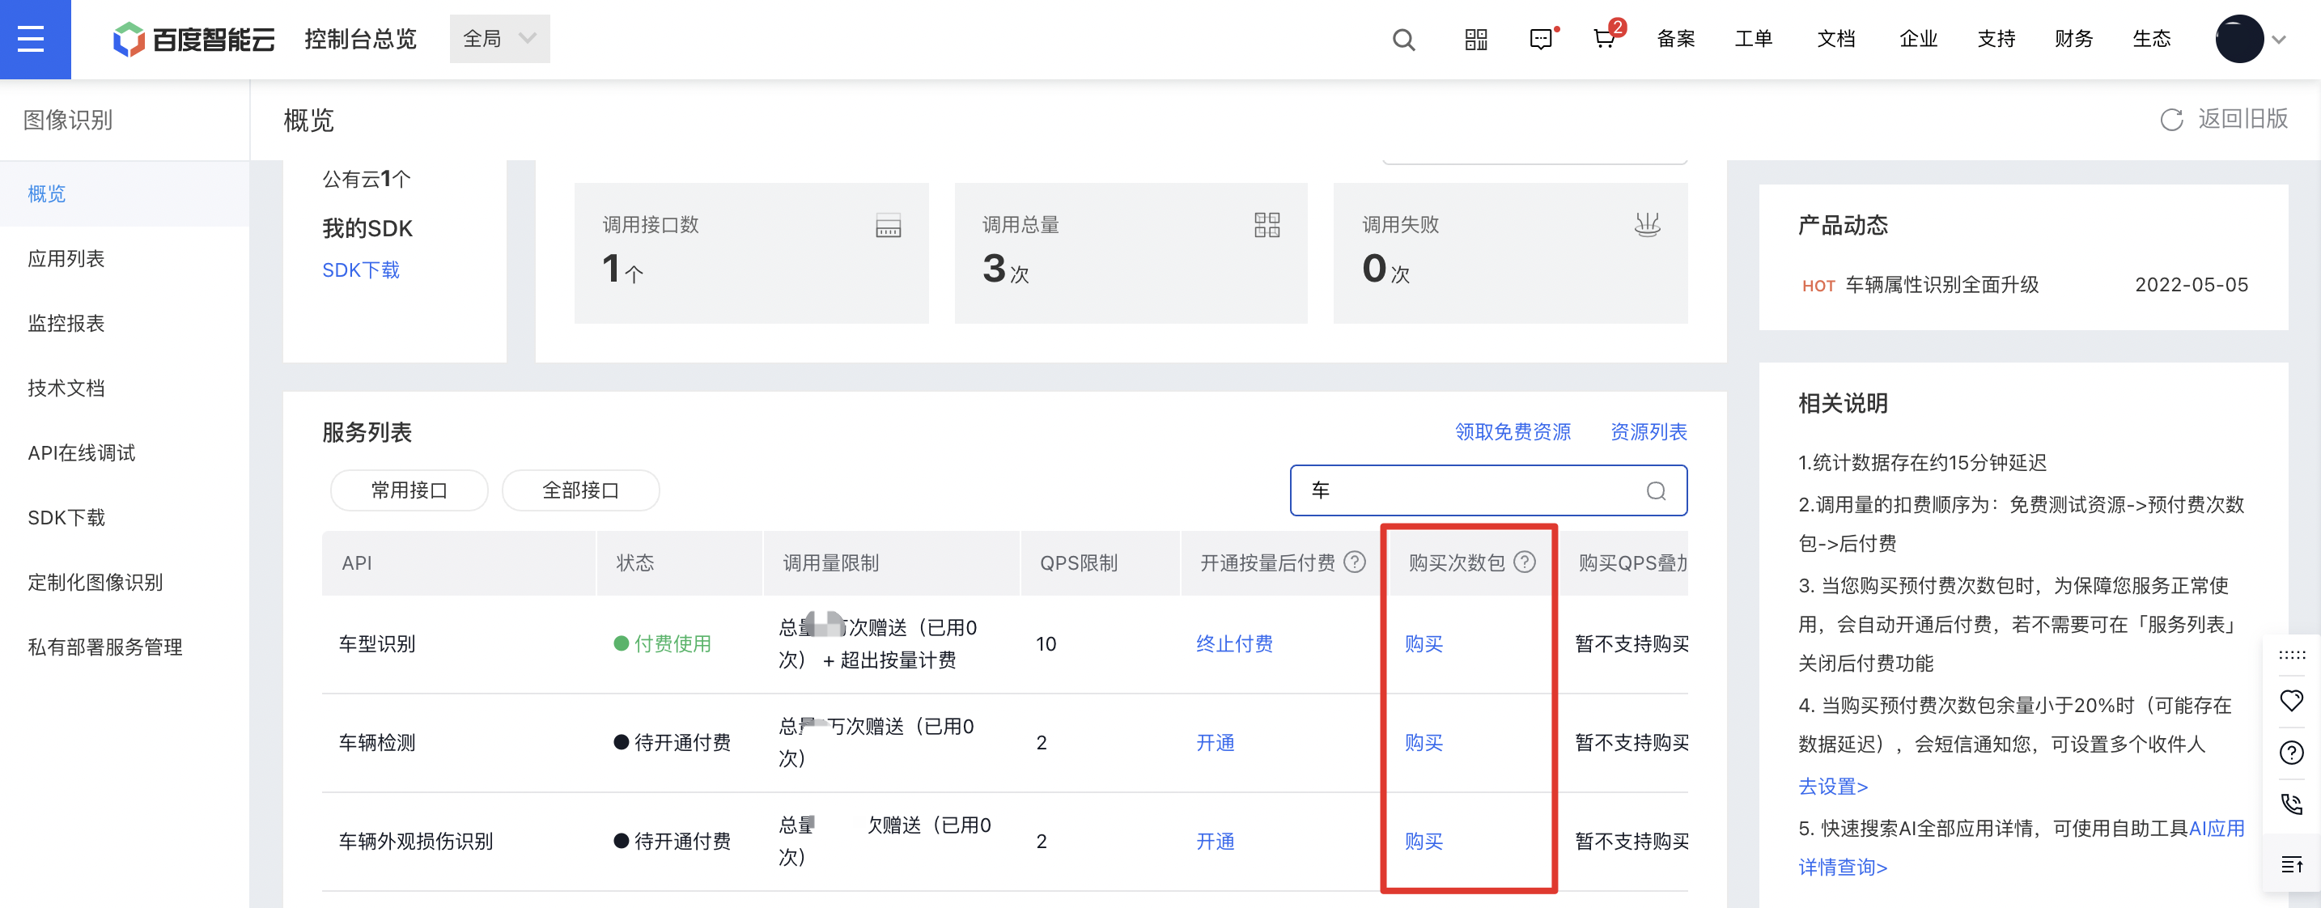Click the user avatar circle
Viewport: 2321px width, 908px height.
coord(2239,39)
